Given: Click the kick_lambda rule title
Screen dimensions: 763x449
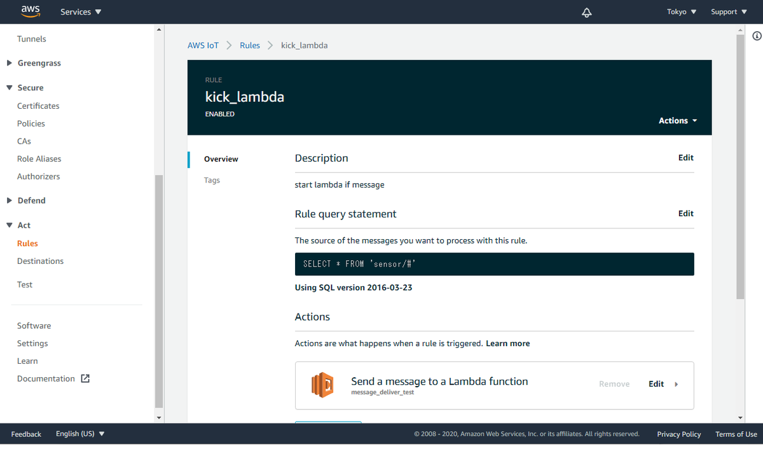Looking at the screenshot, I should pyautogui.click(x=245, y=97).
